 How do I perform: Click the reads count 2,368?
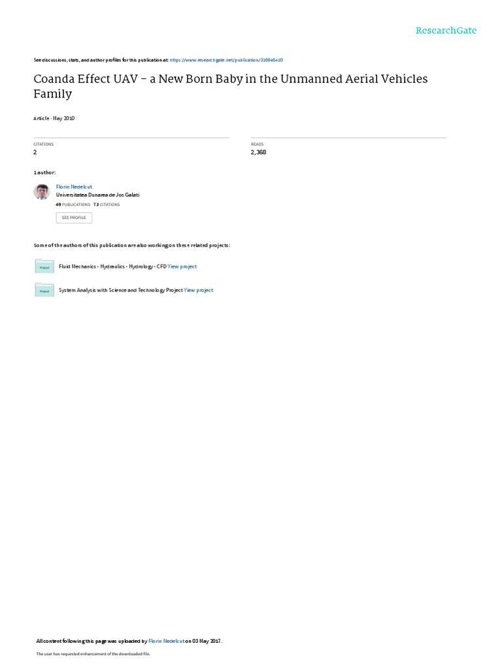[258, 152]
